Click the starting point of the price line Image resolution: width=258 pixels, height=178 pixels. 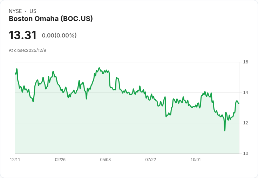(x=15, y=73)
